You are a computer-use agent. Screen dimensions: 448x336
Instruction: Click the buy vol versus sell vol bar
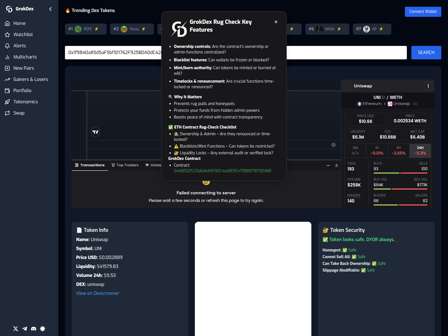400,189
